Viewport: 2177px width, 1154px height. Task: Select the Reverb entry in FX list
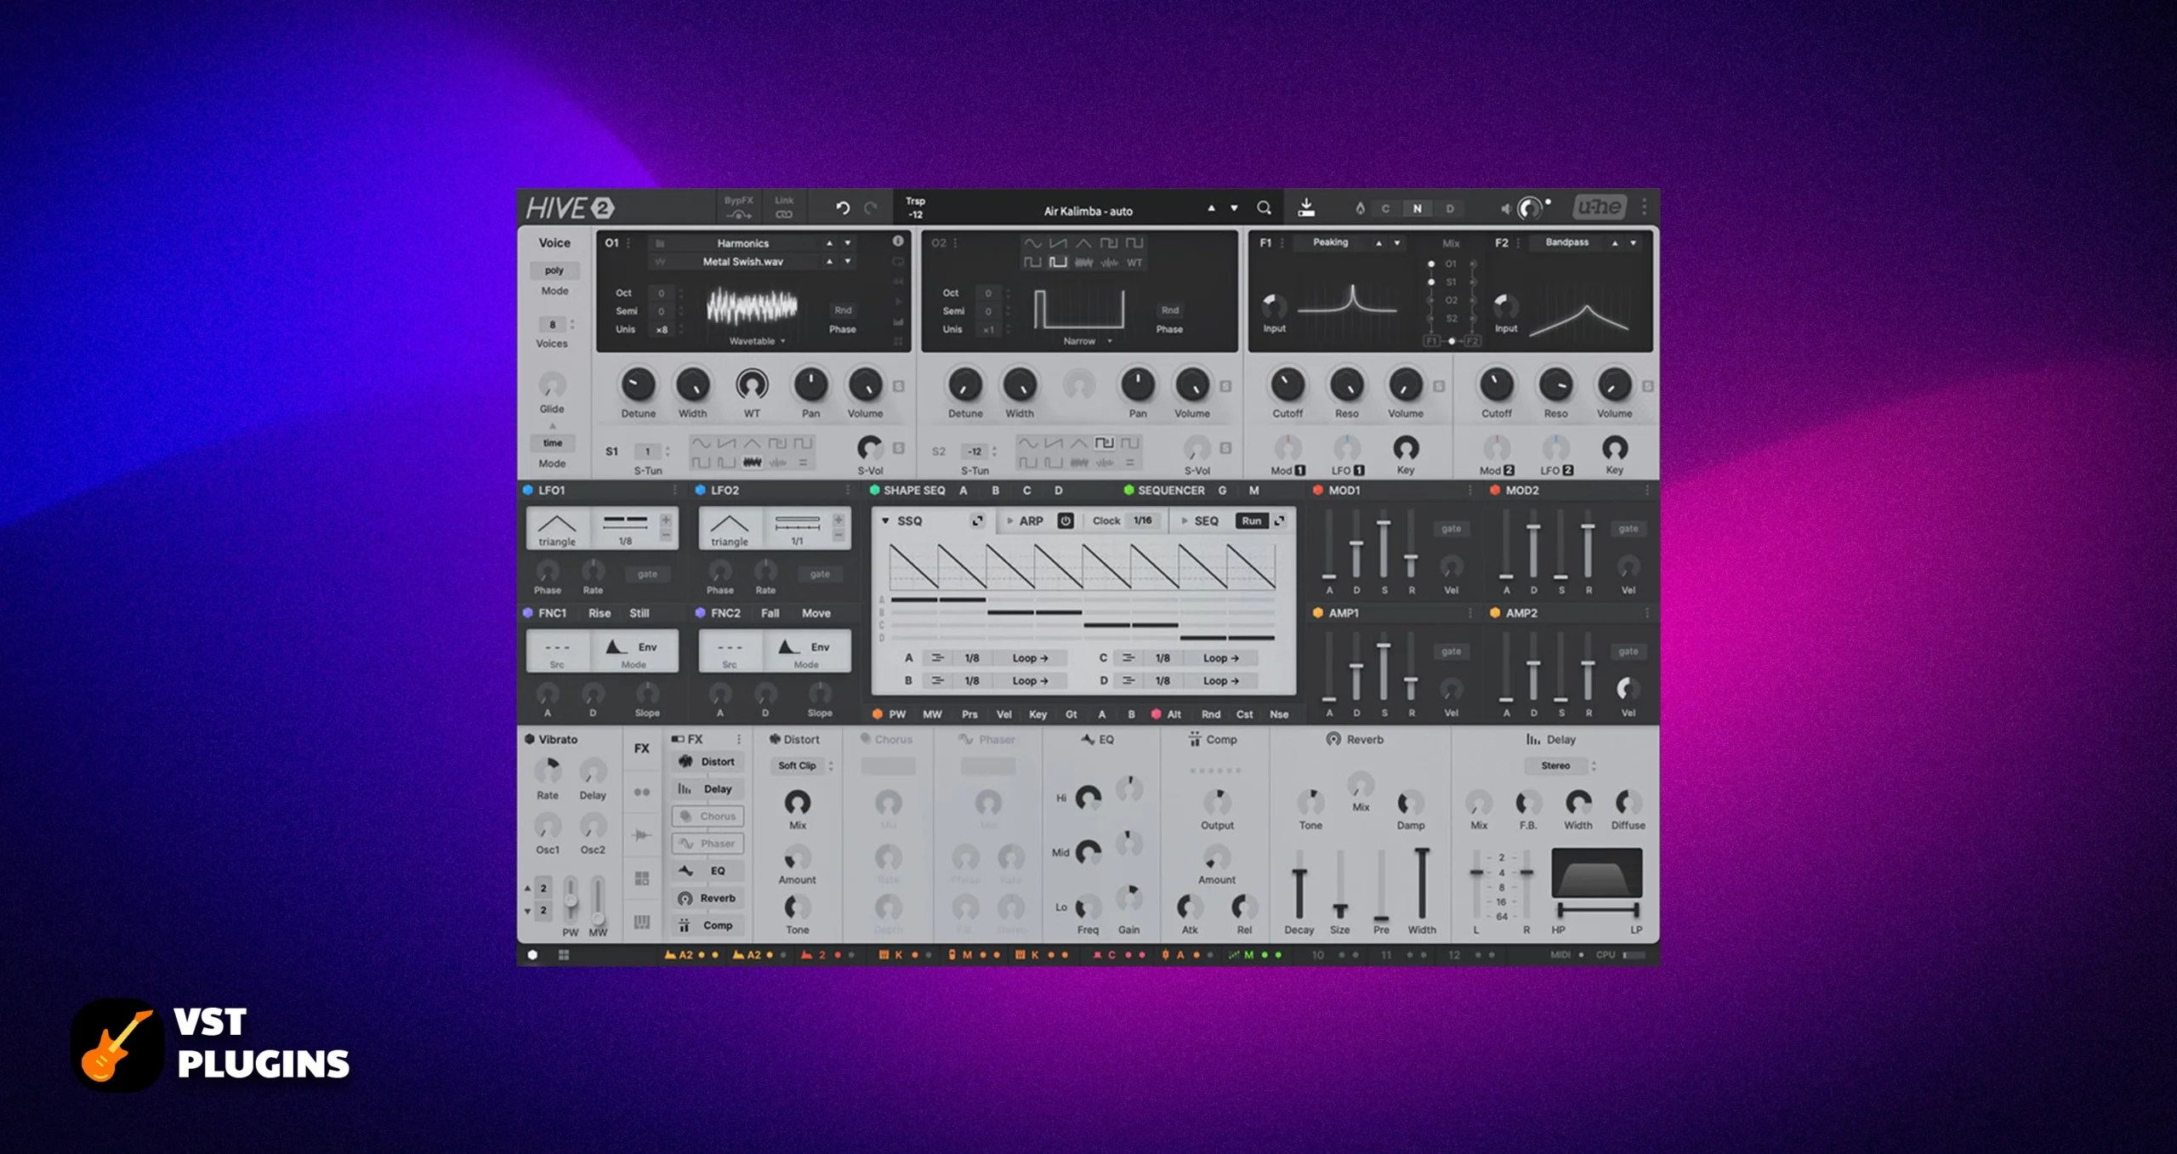(708, 898)
